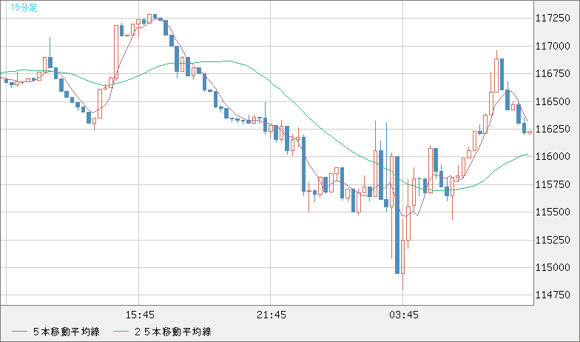Click the red 5-period moving average legend line

click(x=19, y=332)
